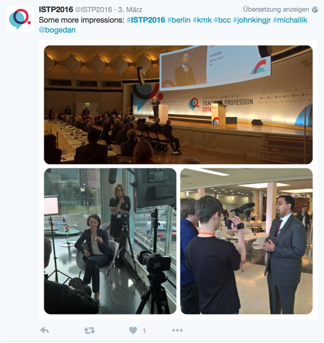Screen dimensions: 324x343
Task: Open the @ISTP2016 handle
Action: pos(94,9)
